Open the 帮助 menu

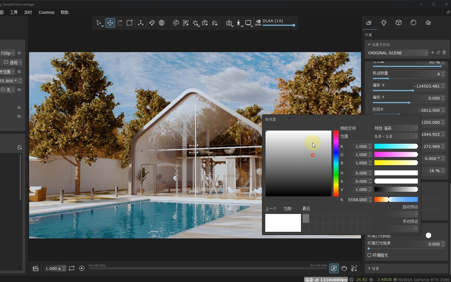[64, 12]
